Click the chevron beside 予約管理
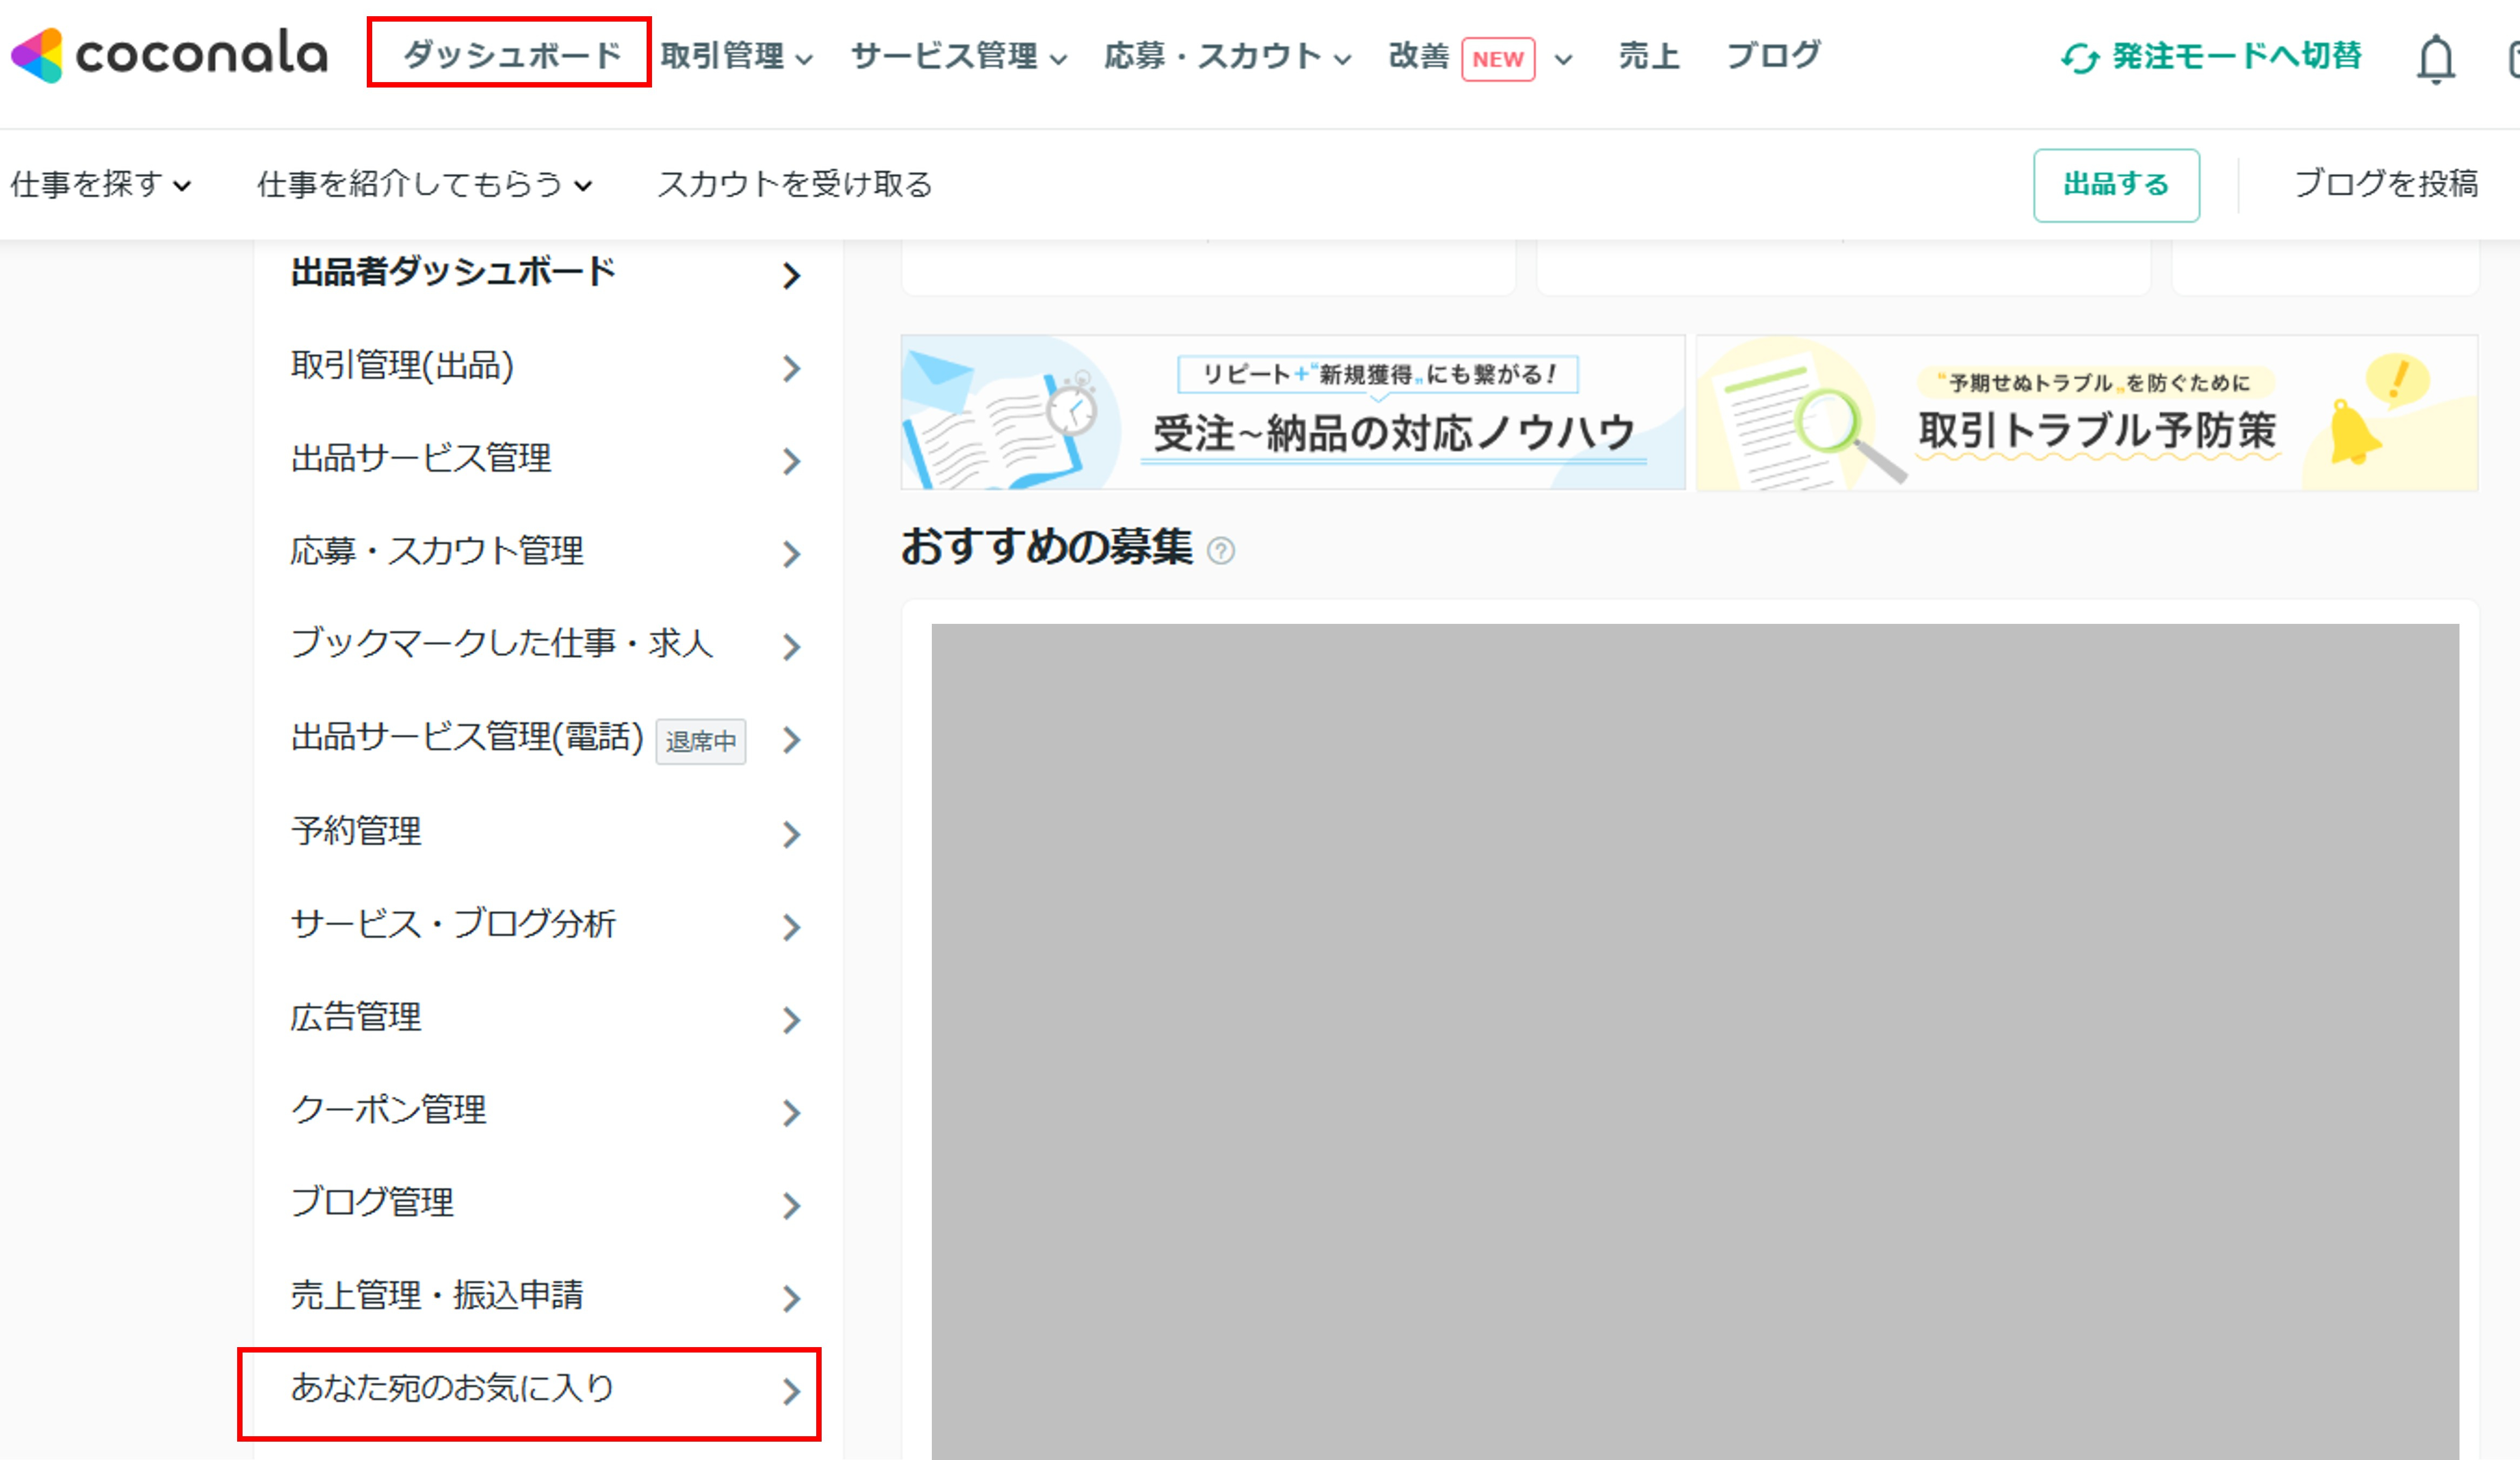Screen dimensions: 2520x1460 tap(791, 834)
